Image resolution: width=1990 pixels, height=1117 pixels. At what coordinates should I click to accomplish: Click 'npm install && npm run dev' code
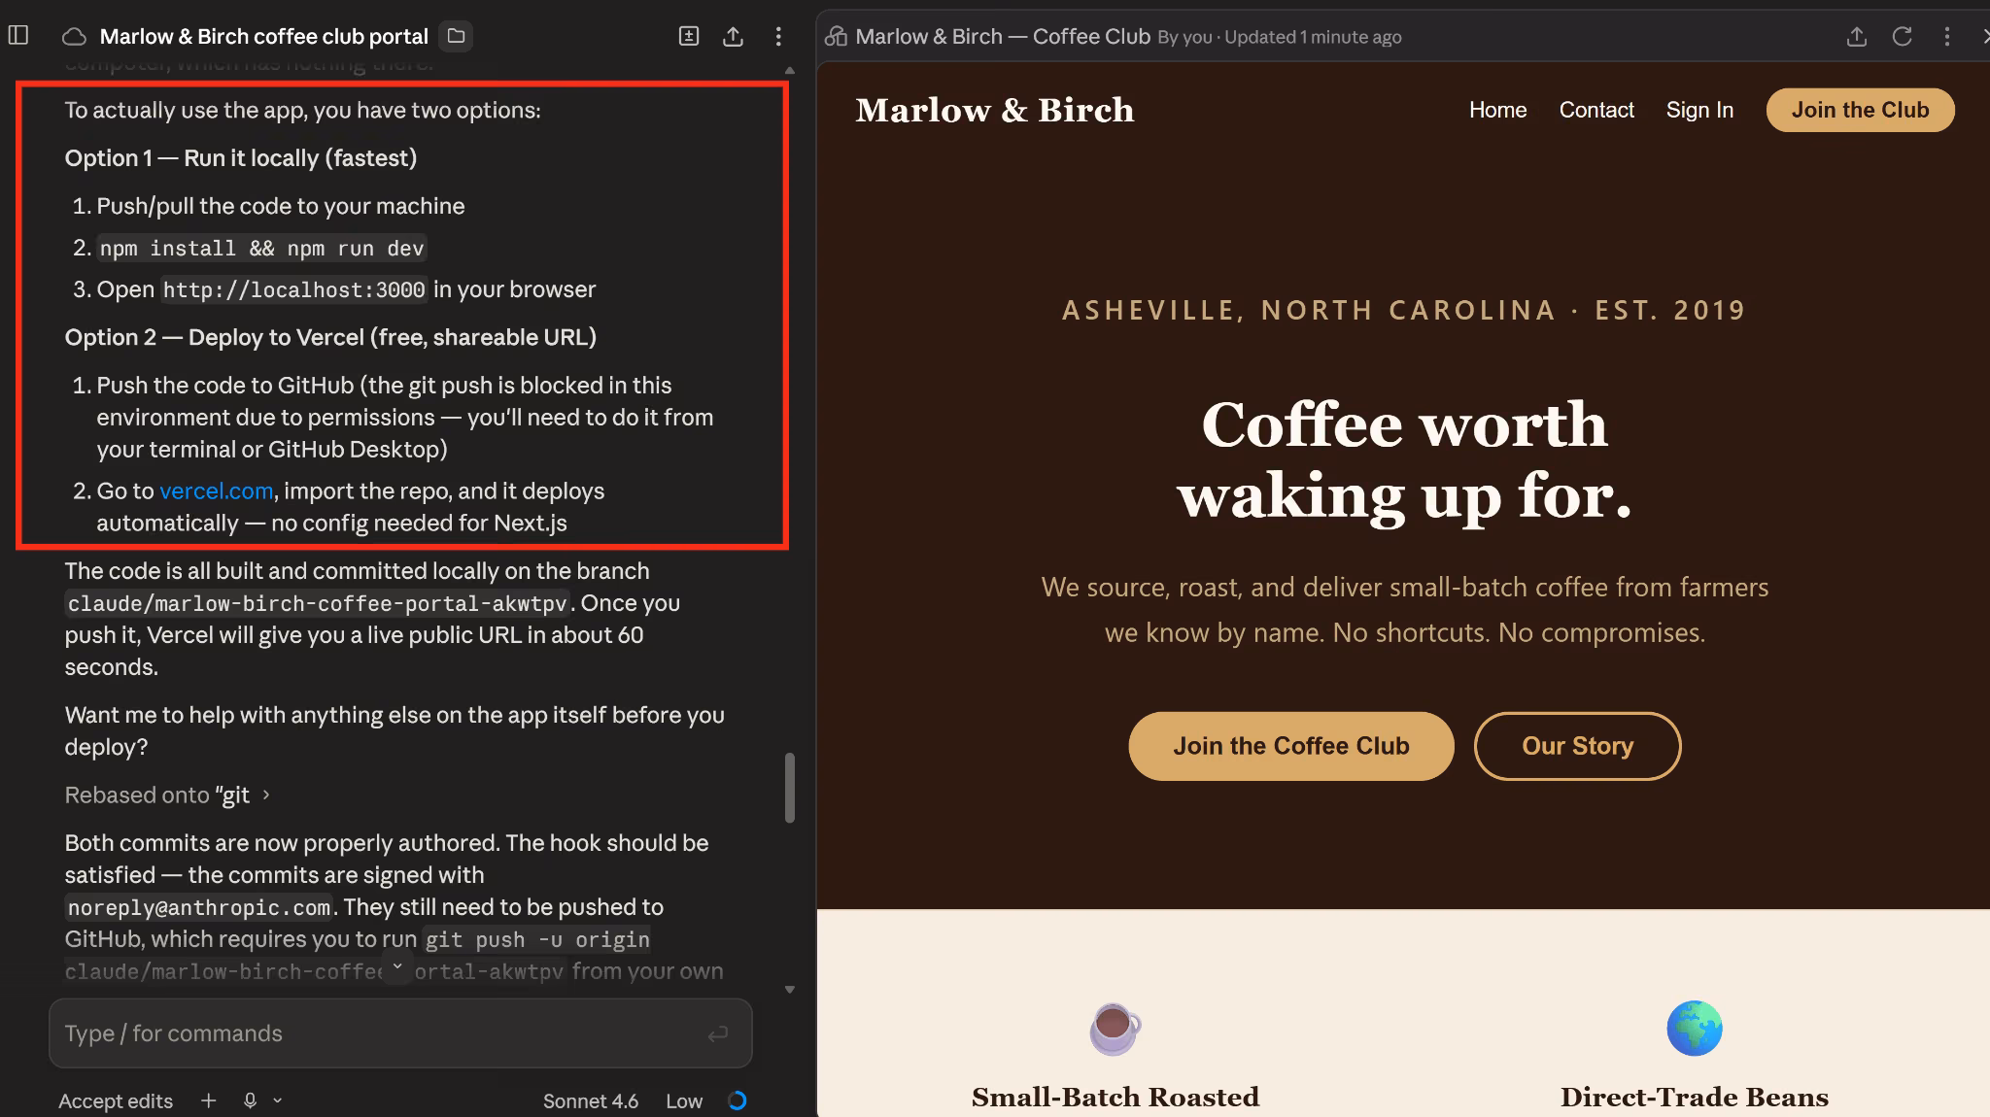pos(261,248)
